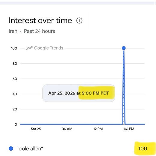Click the highlighted 100 value in legend
Image resolution: width=156 pixels, height=156 pixels.
tap(143, 148)
